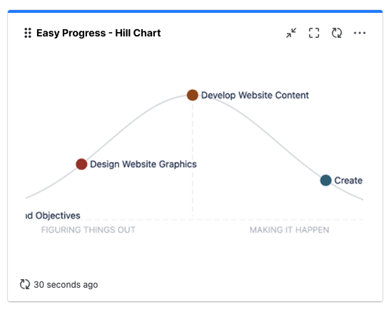Open the gadget in full screen view
This screenshot has height=312, width=389.
pos(314,33)
